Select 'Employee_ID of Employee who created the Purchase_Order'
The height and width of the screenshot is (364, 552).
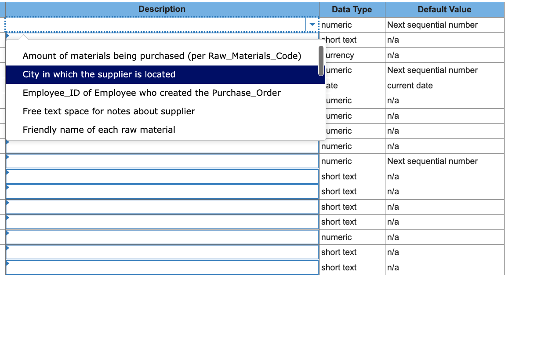point(151,93)
